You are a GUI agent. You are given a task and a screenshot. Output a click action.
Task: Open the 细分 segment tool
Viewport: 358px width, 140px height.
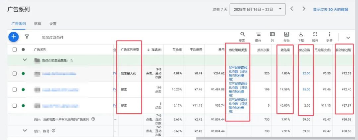[258, 37]
